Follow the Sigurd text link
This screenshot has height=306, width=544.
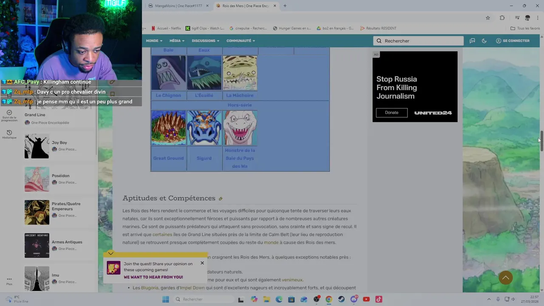(204, 158)
